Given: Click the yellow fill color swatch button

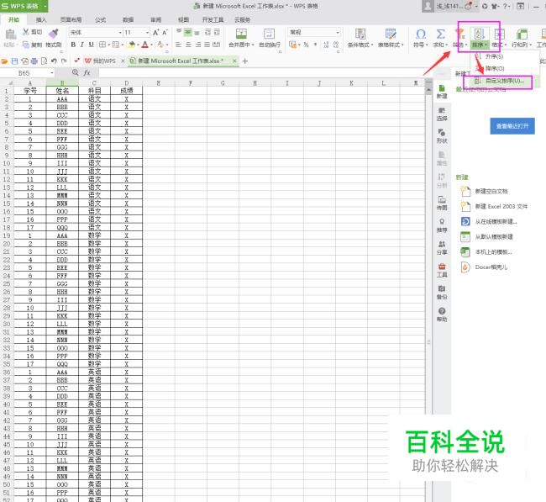Looking at the screenshot, I should [x=132, y=45].
